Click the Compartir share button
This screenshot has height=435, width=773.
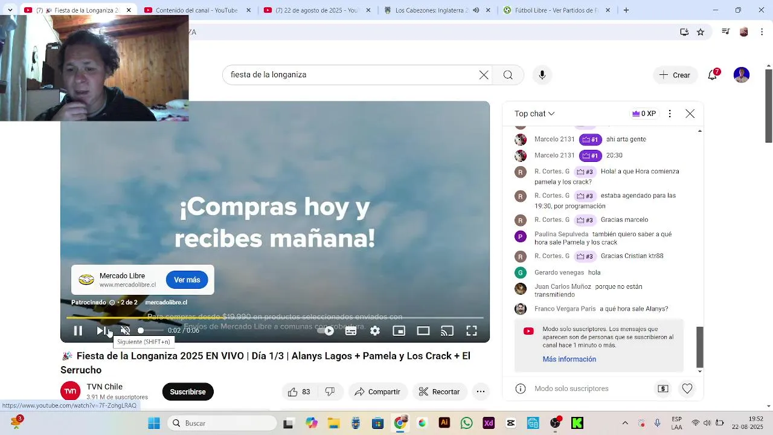click(377, 391)
